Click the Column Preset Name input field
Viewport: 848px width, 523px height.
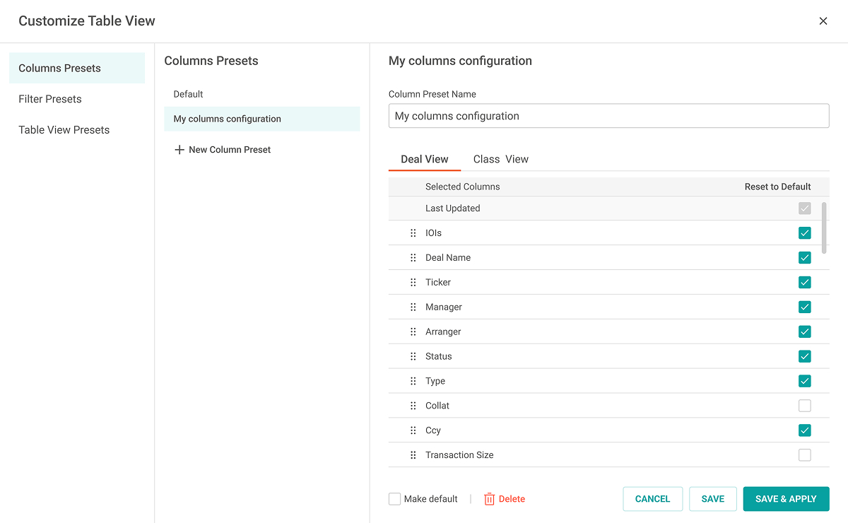tap(608, 116)
